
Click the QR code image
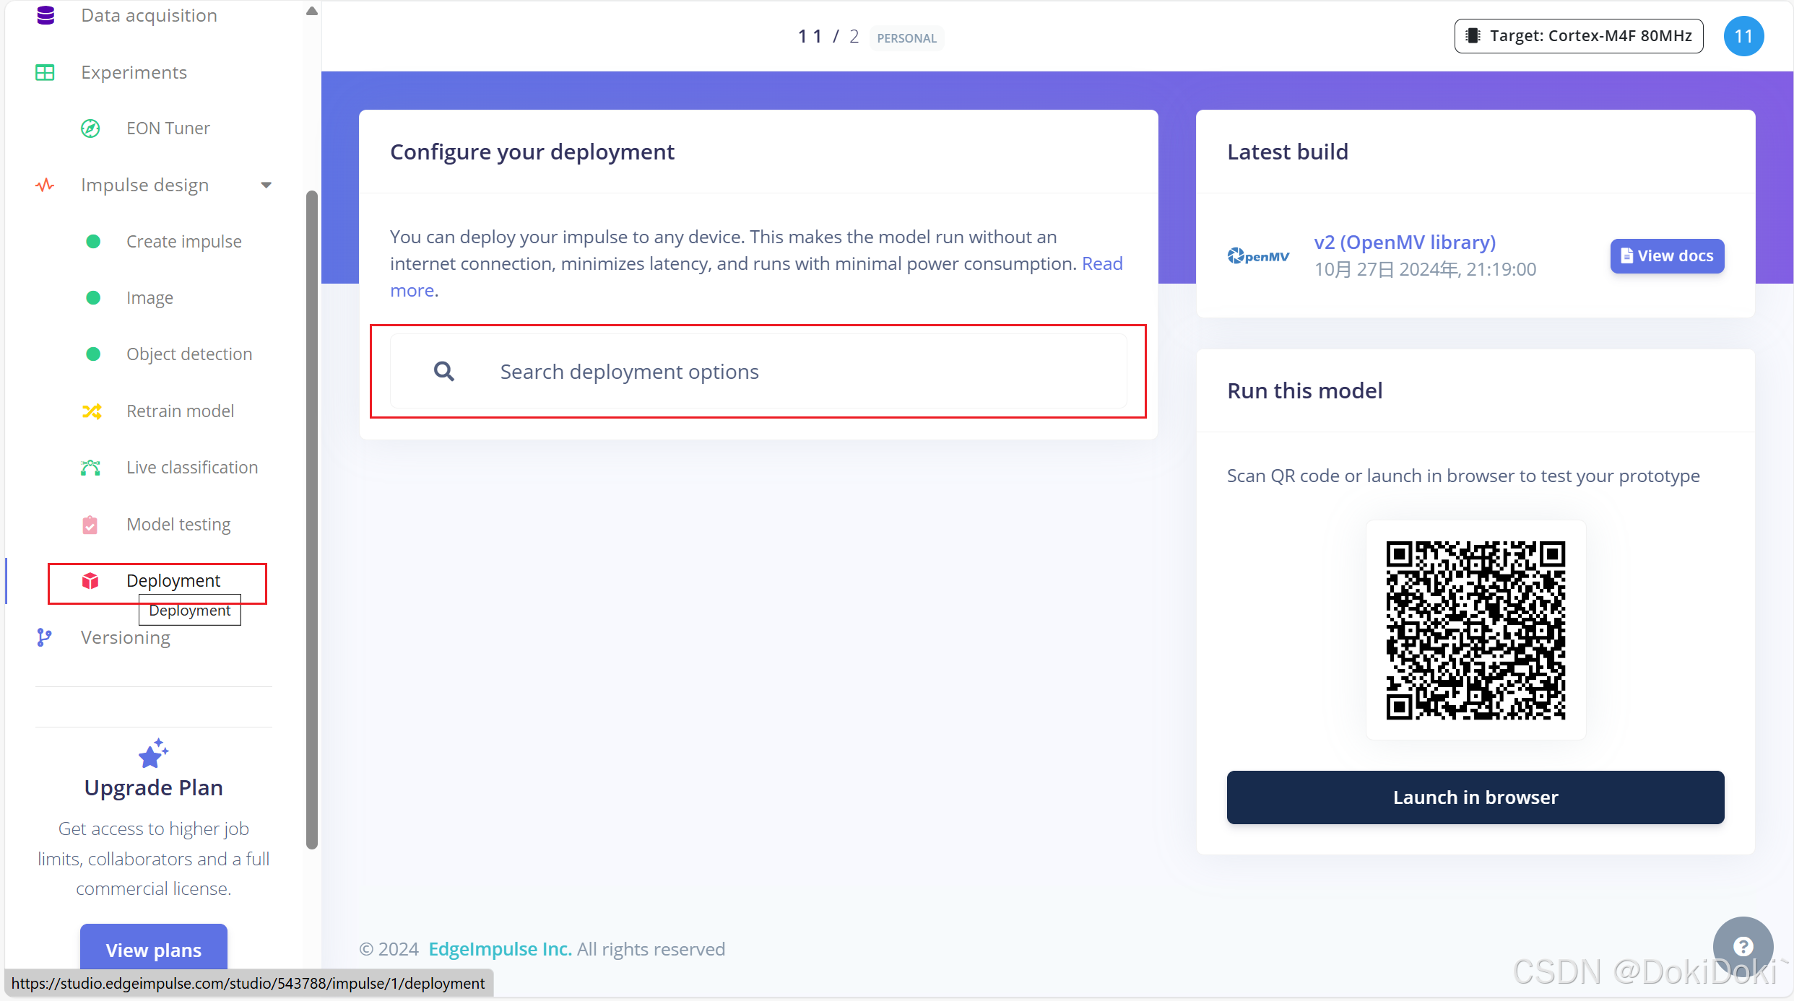tap(1475, 630)
